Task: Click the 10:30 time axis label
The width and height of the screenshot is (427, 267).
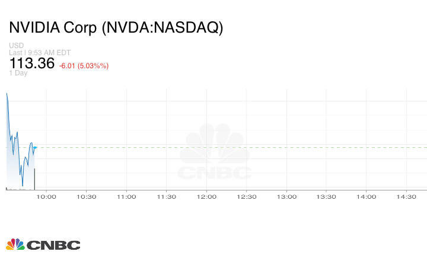Action: click(x=86, y=196)
